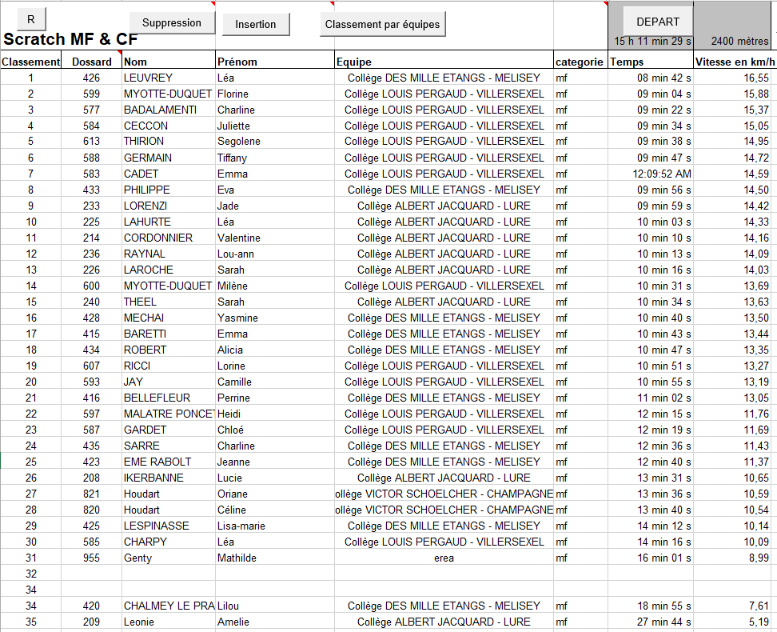Click the DEPART button
This screenshot has width=777, height=632.
tap(658, 22)
